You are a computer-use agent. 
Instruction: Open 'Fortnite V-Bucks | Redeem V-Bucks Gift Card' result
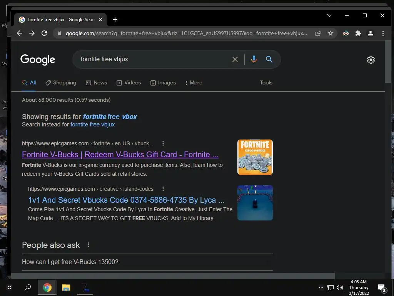pyautogui.click(x=120, y=154)
